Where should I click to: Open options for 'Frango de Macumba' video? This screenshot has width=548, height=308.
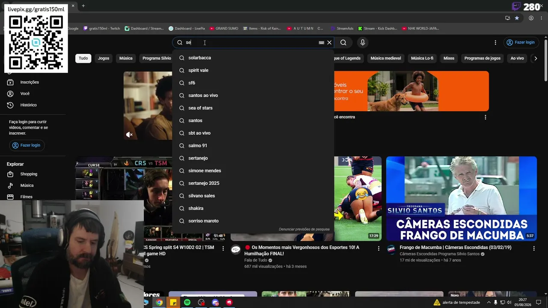(x=534, y=248)
